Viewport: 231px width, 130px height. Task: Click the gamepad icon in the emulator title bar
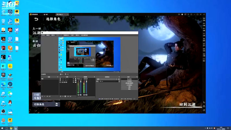[179, 14]
